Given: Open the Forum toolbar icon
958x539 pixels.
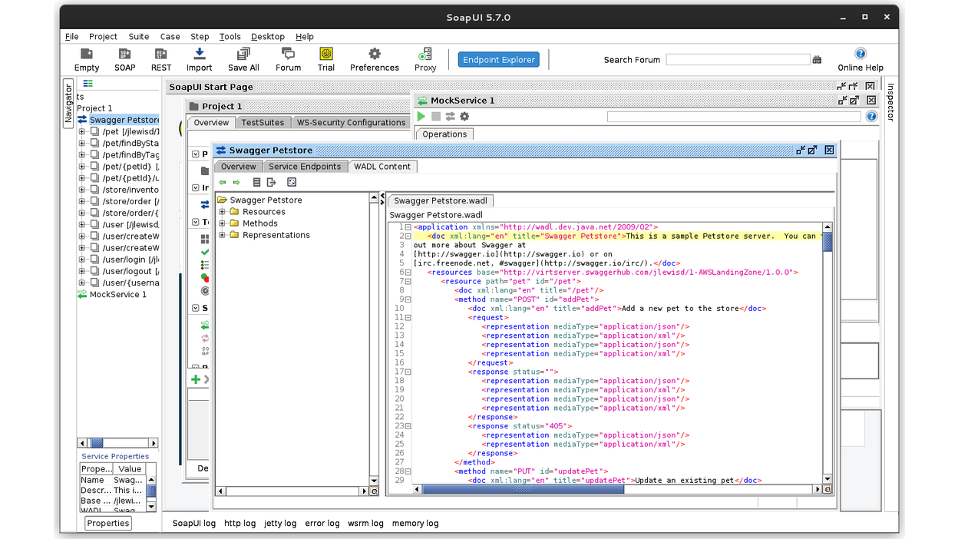Looking at the screenshot, I should [x=288, y=59].
